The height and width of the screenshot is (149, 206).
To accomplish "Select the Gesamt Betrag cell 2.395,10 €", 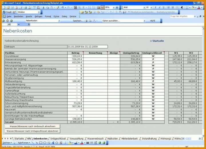I will click(75, 122).
